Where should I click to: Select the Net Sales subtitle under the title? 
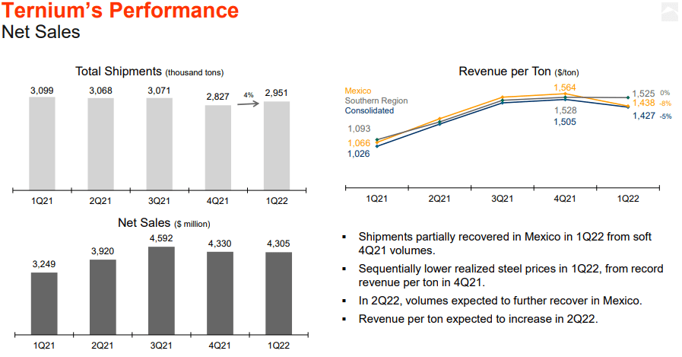(x=41, y=32)
